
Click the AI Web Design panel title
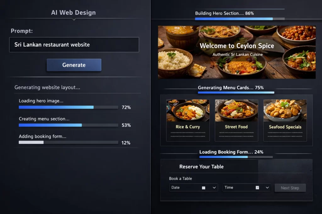point(73,13)
